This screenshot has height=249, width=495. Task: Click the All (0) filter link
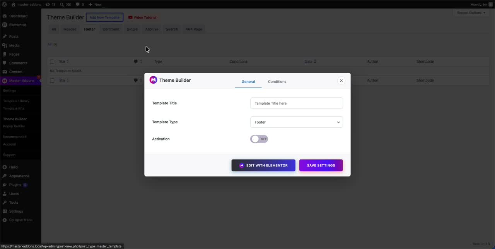pos(52,45)
